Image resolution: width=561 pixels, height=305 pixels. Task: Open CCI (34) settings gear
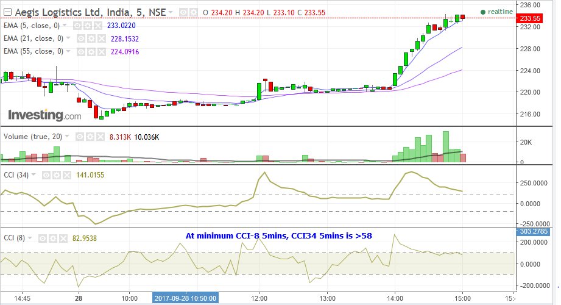[57, 175]
